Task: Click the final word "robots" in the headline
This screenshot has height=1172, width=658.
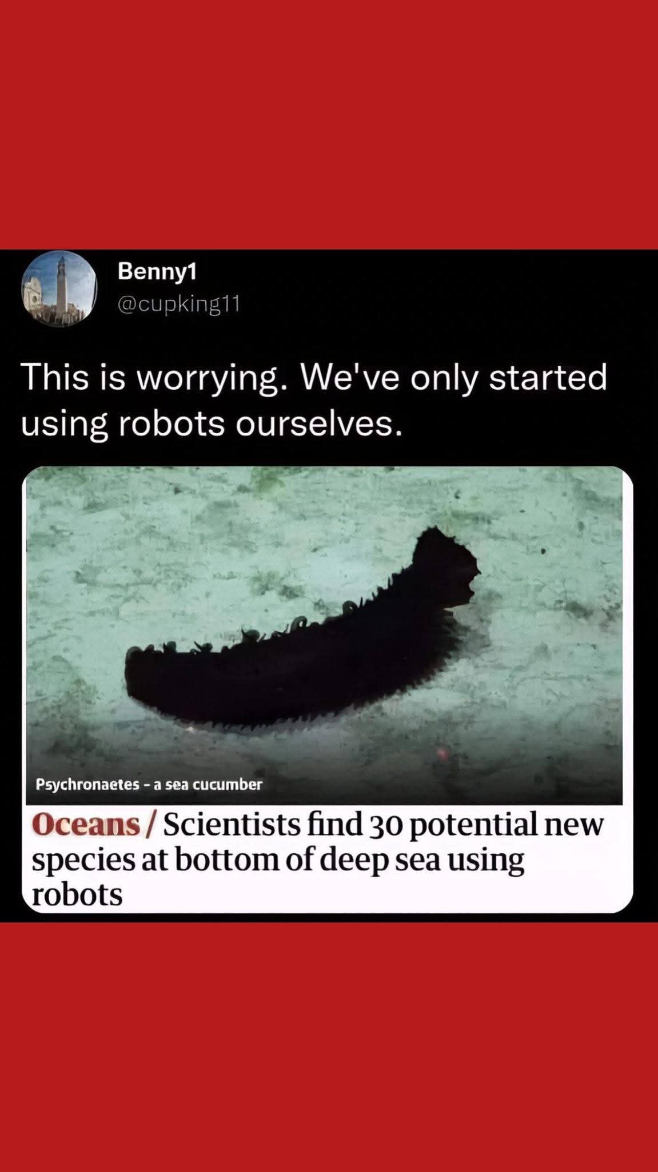Action: tap(77, 895)
